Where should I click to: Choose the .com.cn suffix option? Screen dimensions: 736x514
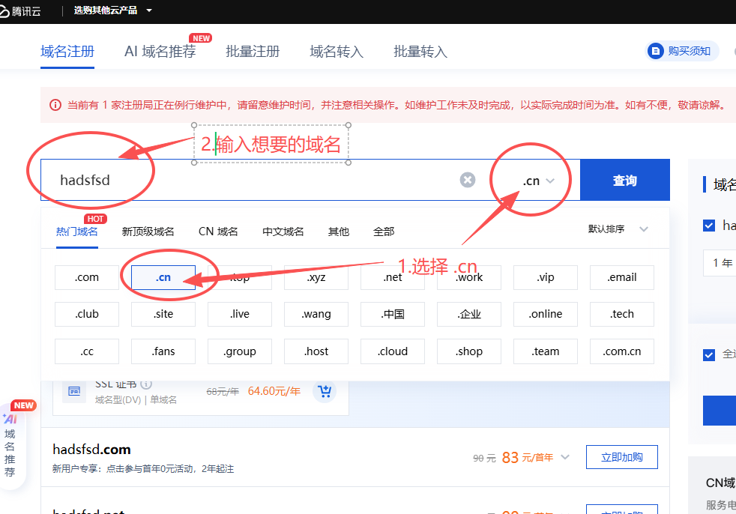pyautogui.click(x=622, y=351)
